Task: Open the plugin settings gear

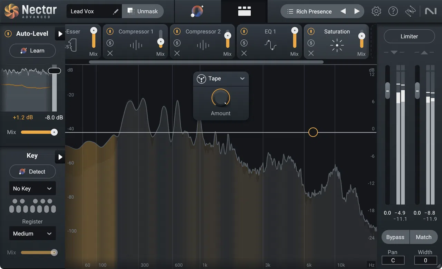Action: point(376,11)
